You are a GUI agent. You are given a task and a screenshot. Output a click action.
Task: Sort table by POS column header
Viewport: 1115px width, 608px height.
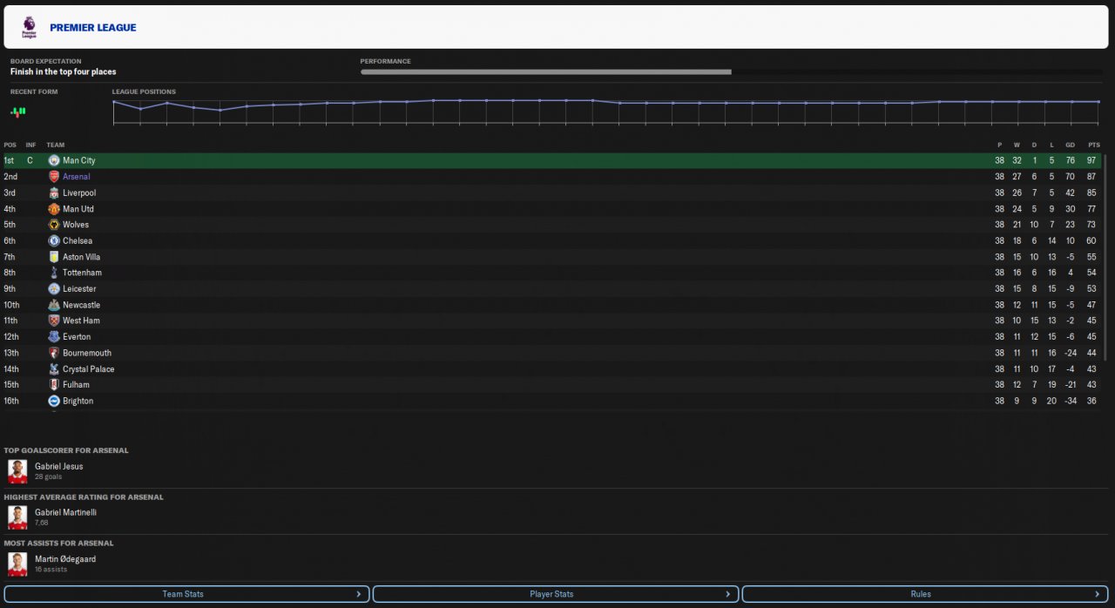10,145
